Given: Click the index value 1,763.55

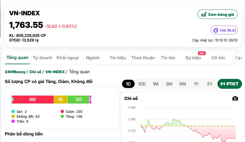Looking at the screenshot, I should (26, 25).
